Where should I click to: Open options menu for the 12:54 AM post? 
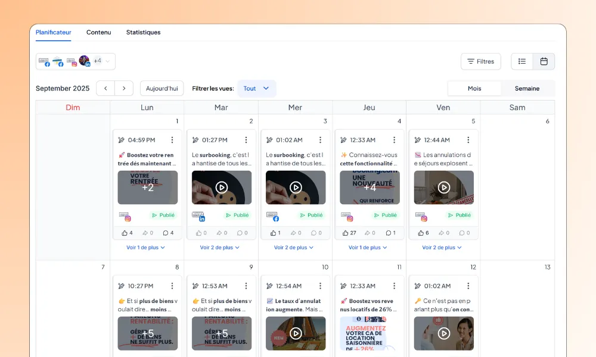(x=321, y=286)
